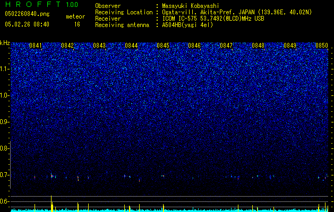
Task: Select the meteor count value 16
Action: pos(77,24)
